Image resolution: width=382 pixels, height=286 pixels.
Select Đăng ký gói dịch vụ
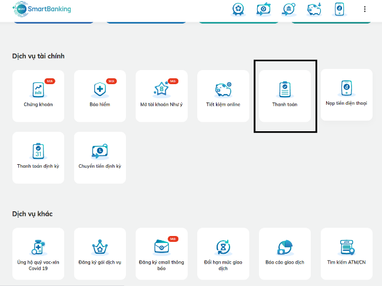coord(100,254)
